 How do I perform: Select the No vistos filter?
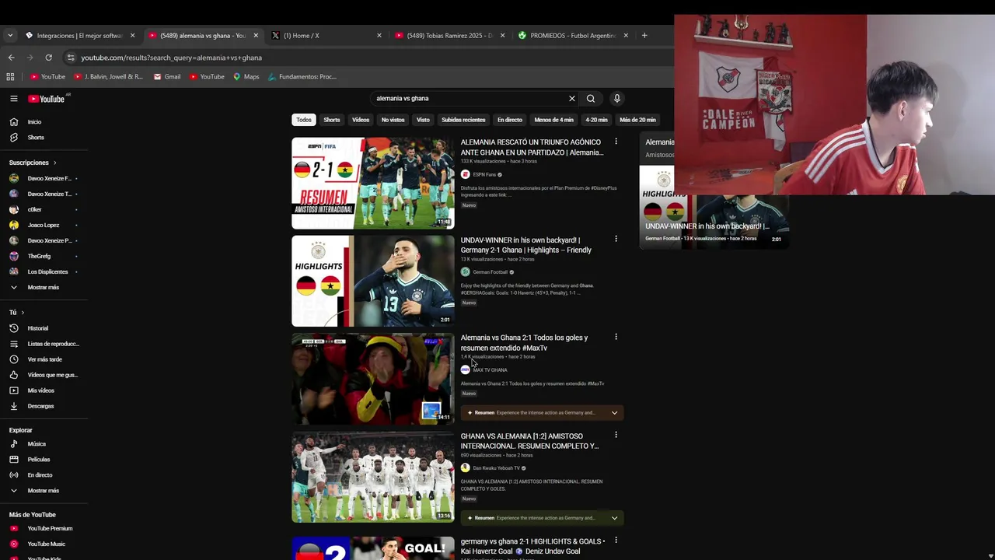coord(393,120)
